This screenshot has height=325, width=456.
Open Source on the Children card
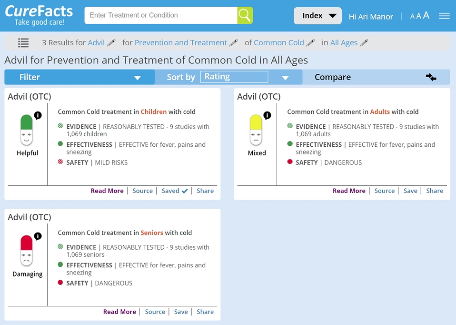click(x=142, y=191)
